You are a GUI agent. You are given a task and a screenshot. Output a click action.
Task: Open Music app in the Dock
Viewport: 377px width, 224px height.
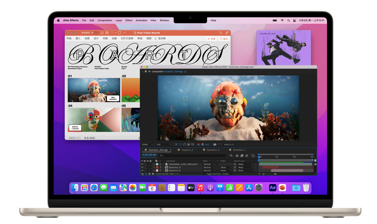[200, 187]
